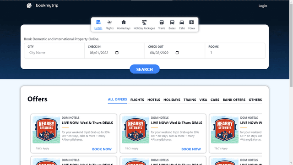Click the Check Out date 08/02/2022
The height and width of the screenshot is (165, 293).
tap(159, 53)
